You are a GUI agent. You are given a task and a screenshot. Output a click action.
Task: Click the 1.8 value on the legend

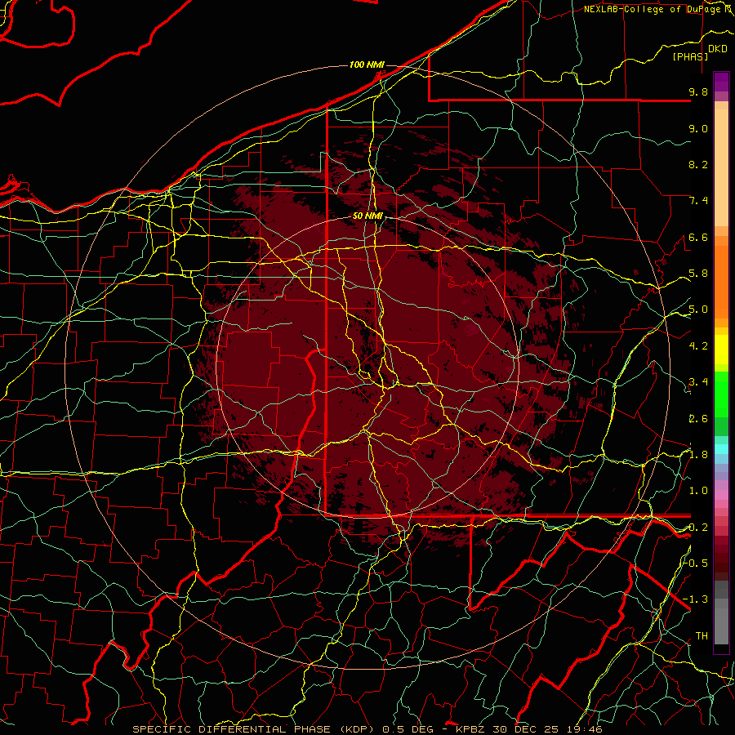pyautogui.click(x=698, y=455)
